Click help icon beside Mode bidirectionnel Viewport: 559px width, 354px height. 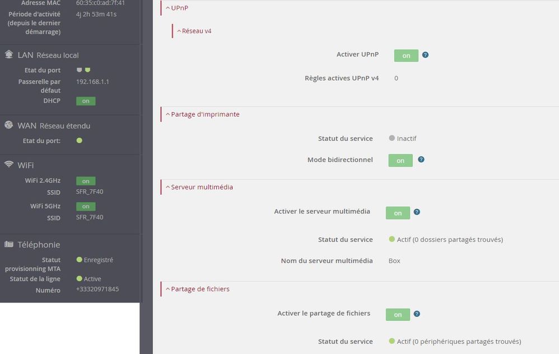[x=421, y=160]
